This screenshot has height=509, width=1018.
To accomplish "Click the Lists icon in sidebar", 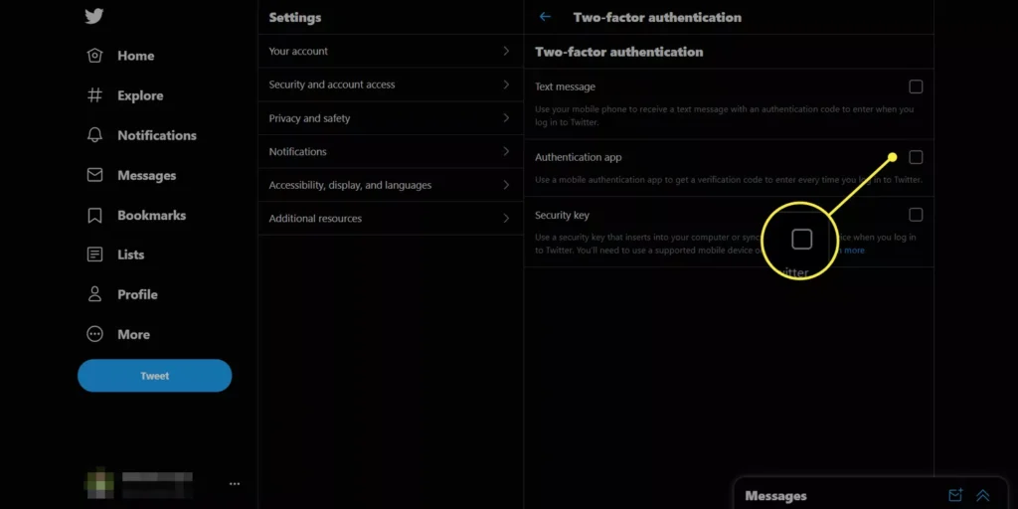I will (x=95, y=254).
